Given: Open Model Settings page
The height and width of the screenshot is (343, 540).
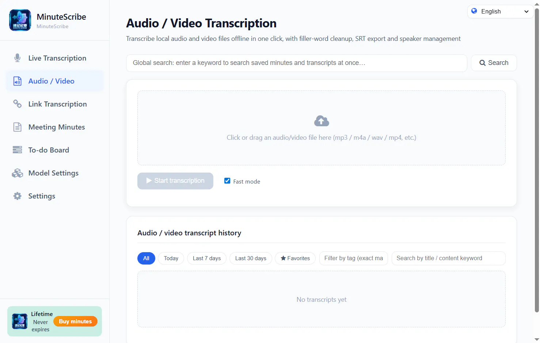Looking at the screenshot, I should tap(55, 173).
